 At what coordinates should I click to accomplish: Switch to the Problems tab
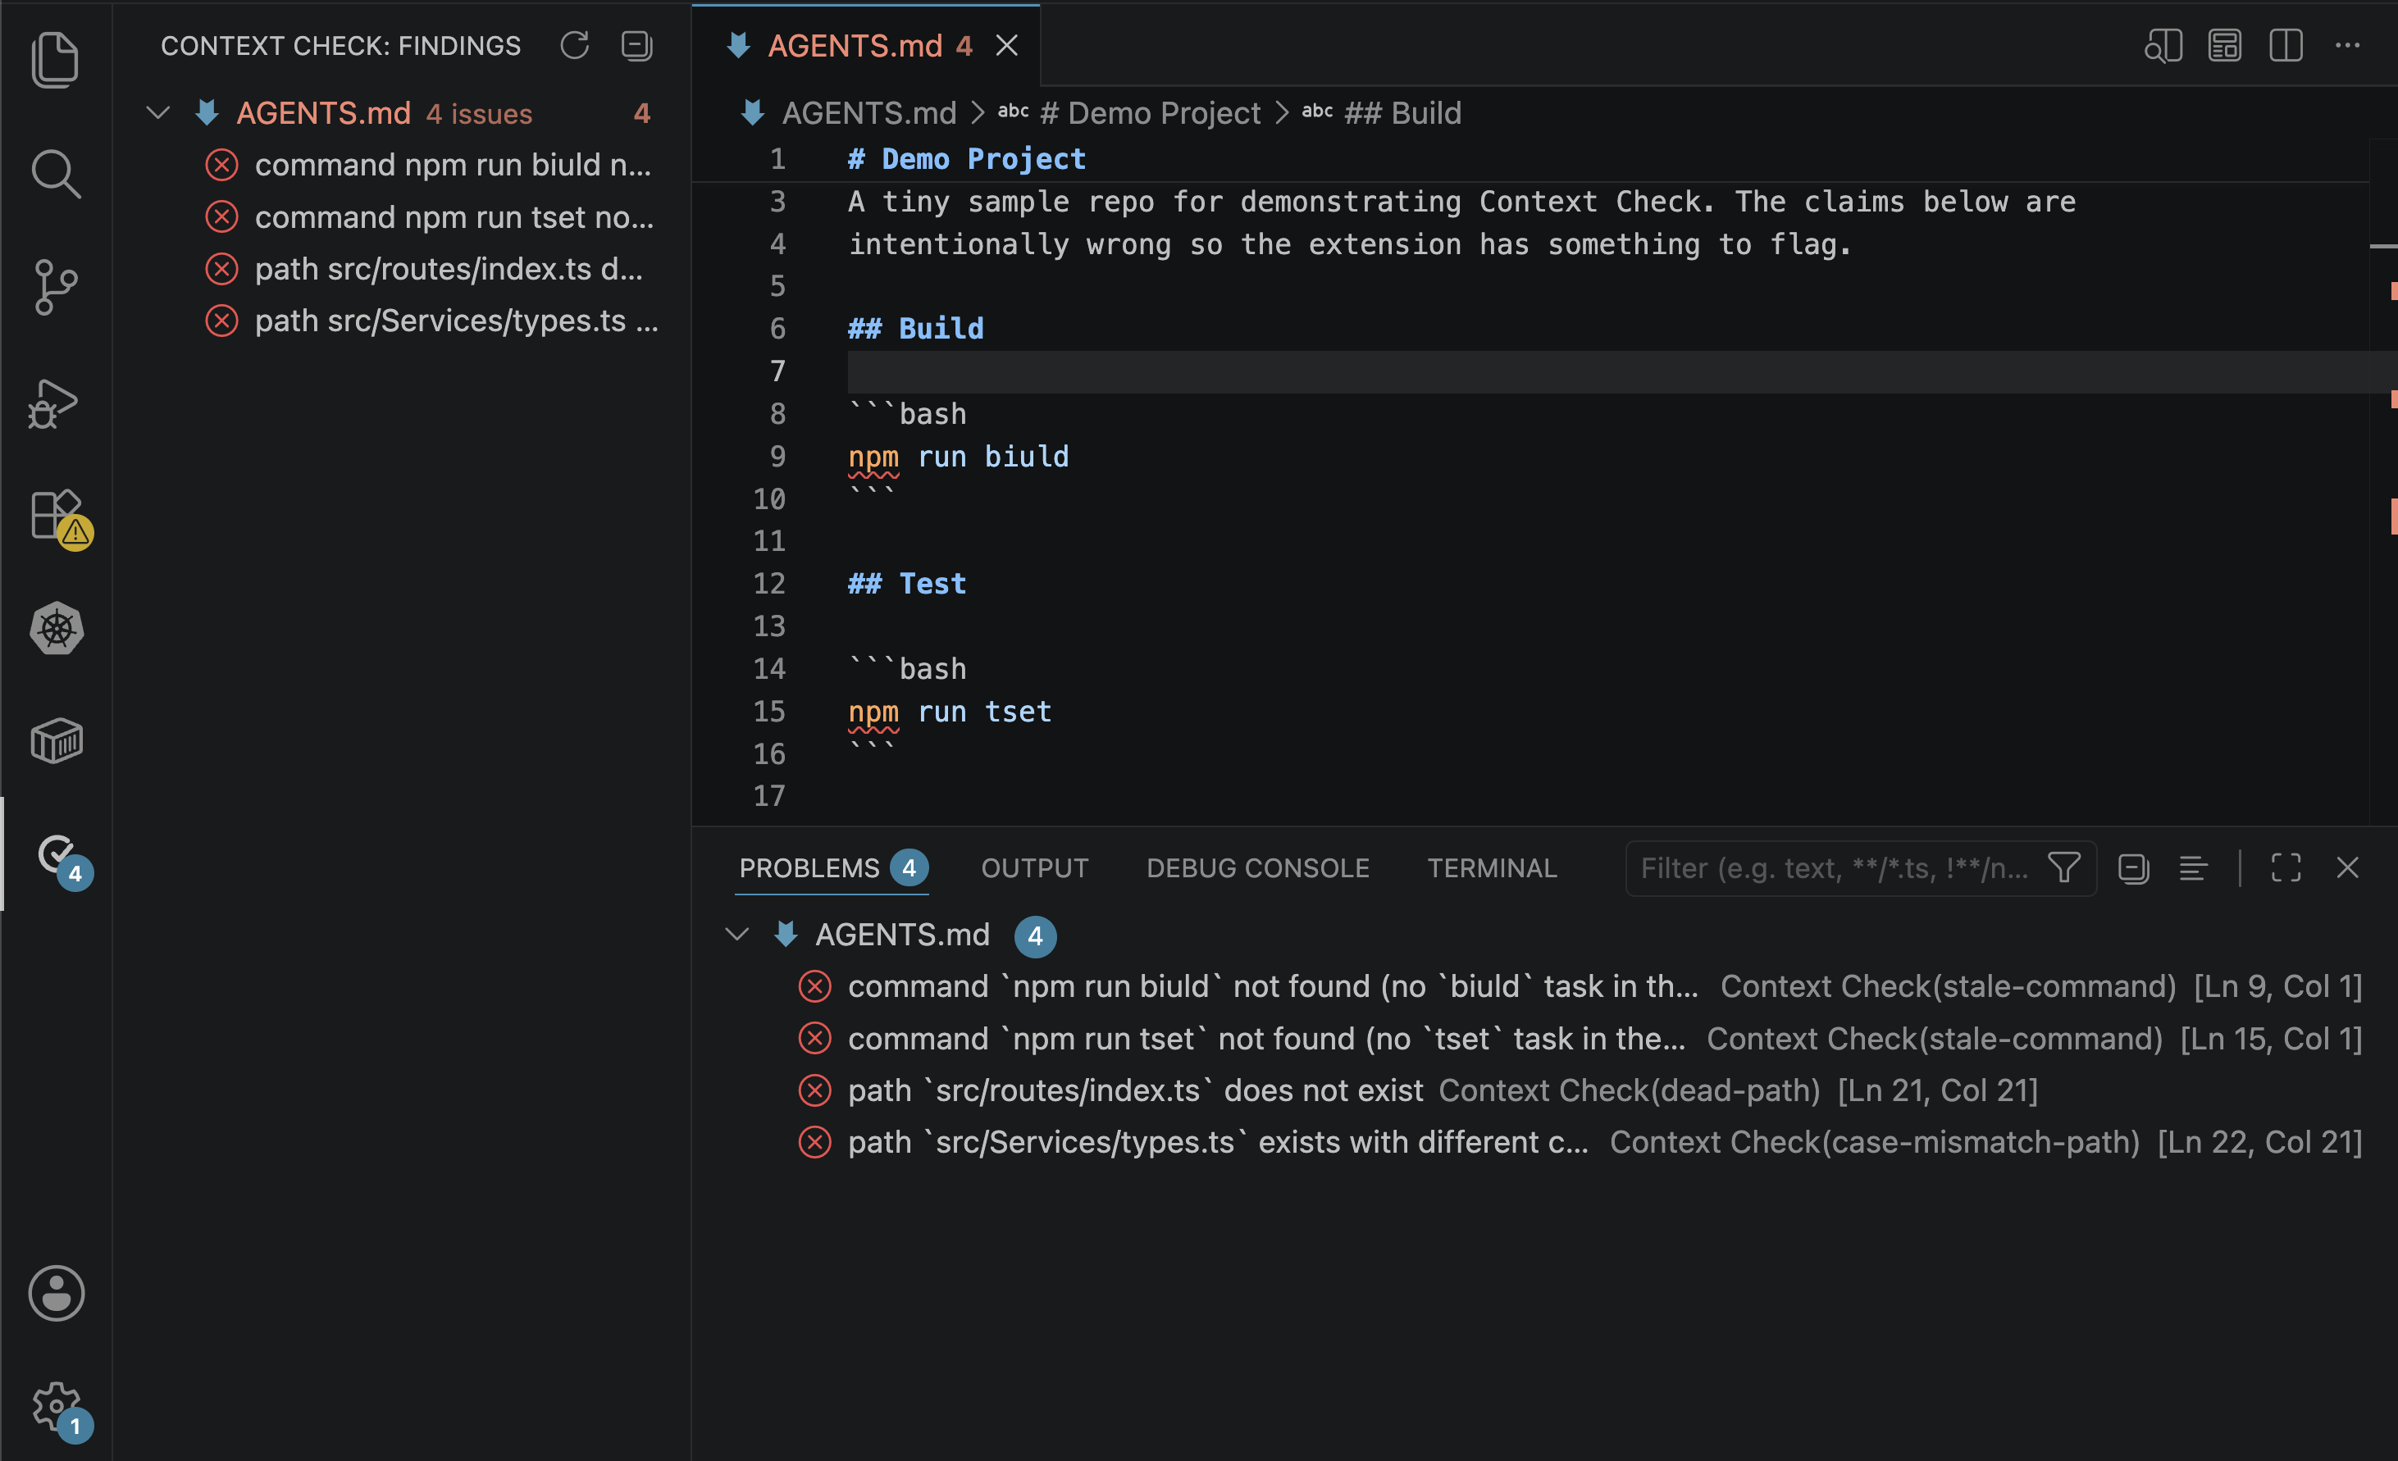tap(833, 867)
